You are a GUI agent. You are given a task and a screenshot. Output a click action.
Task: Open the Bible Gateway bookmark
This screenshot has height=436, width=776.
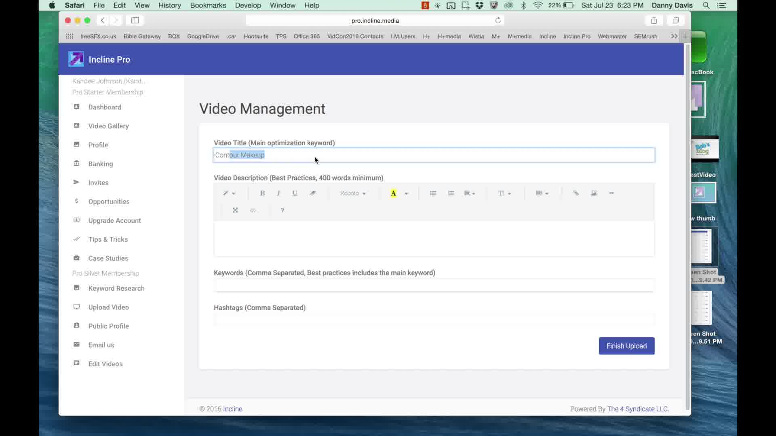click(x=142, y=36)
